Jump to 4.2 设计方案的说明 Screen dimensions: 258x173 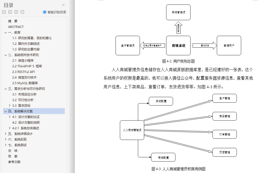[26, 123]
